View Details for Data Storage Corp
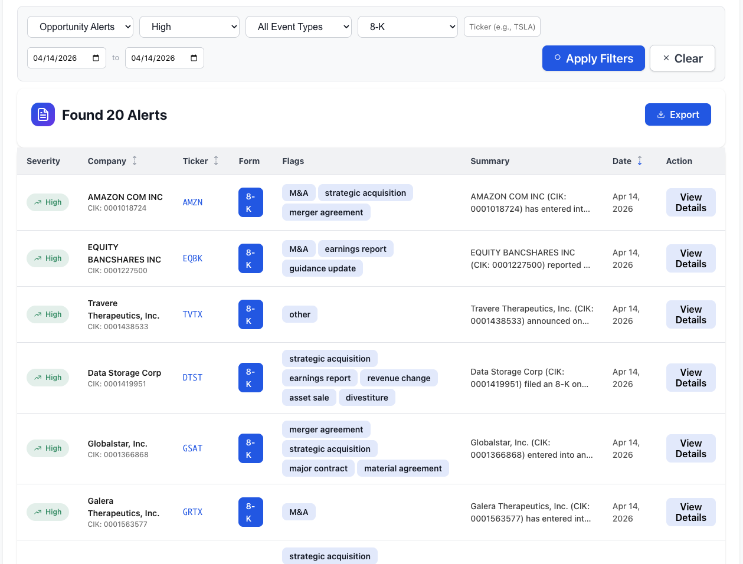743x564 pixels. coord(691,378)
